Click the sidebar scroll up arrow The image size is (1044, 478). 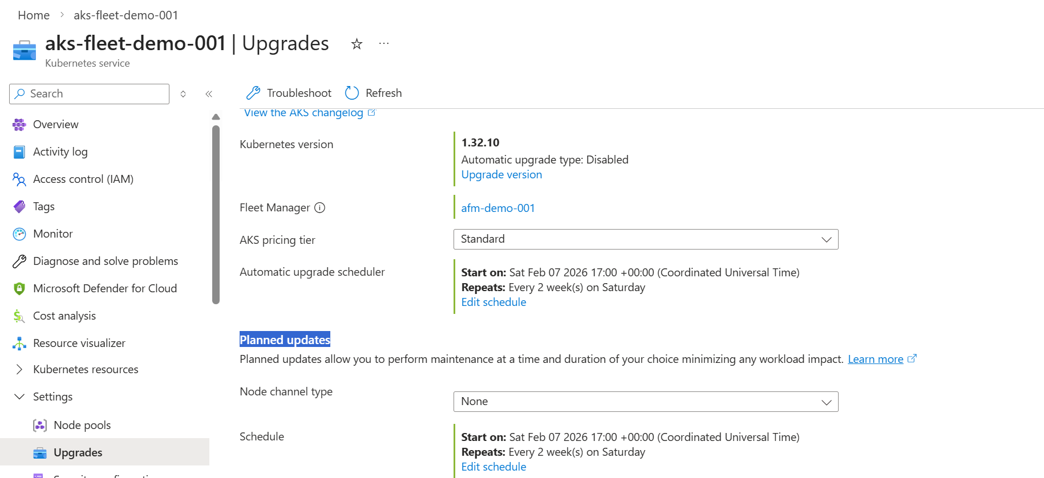coord(216,117)
